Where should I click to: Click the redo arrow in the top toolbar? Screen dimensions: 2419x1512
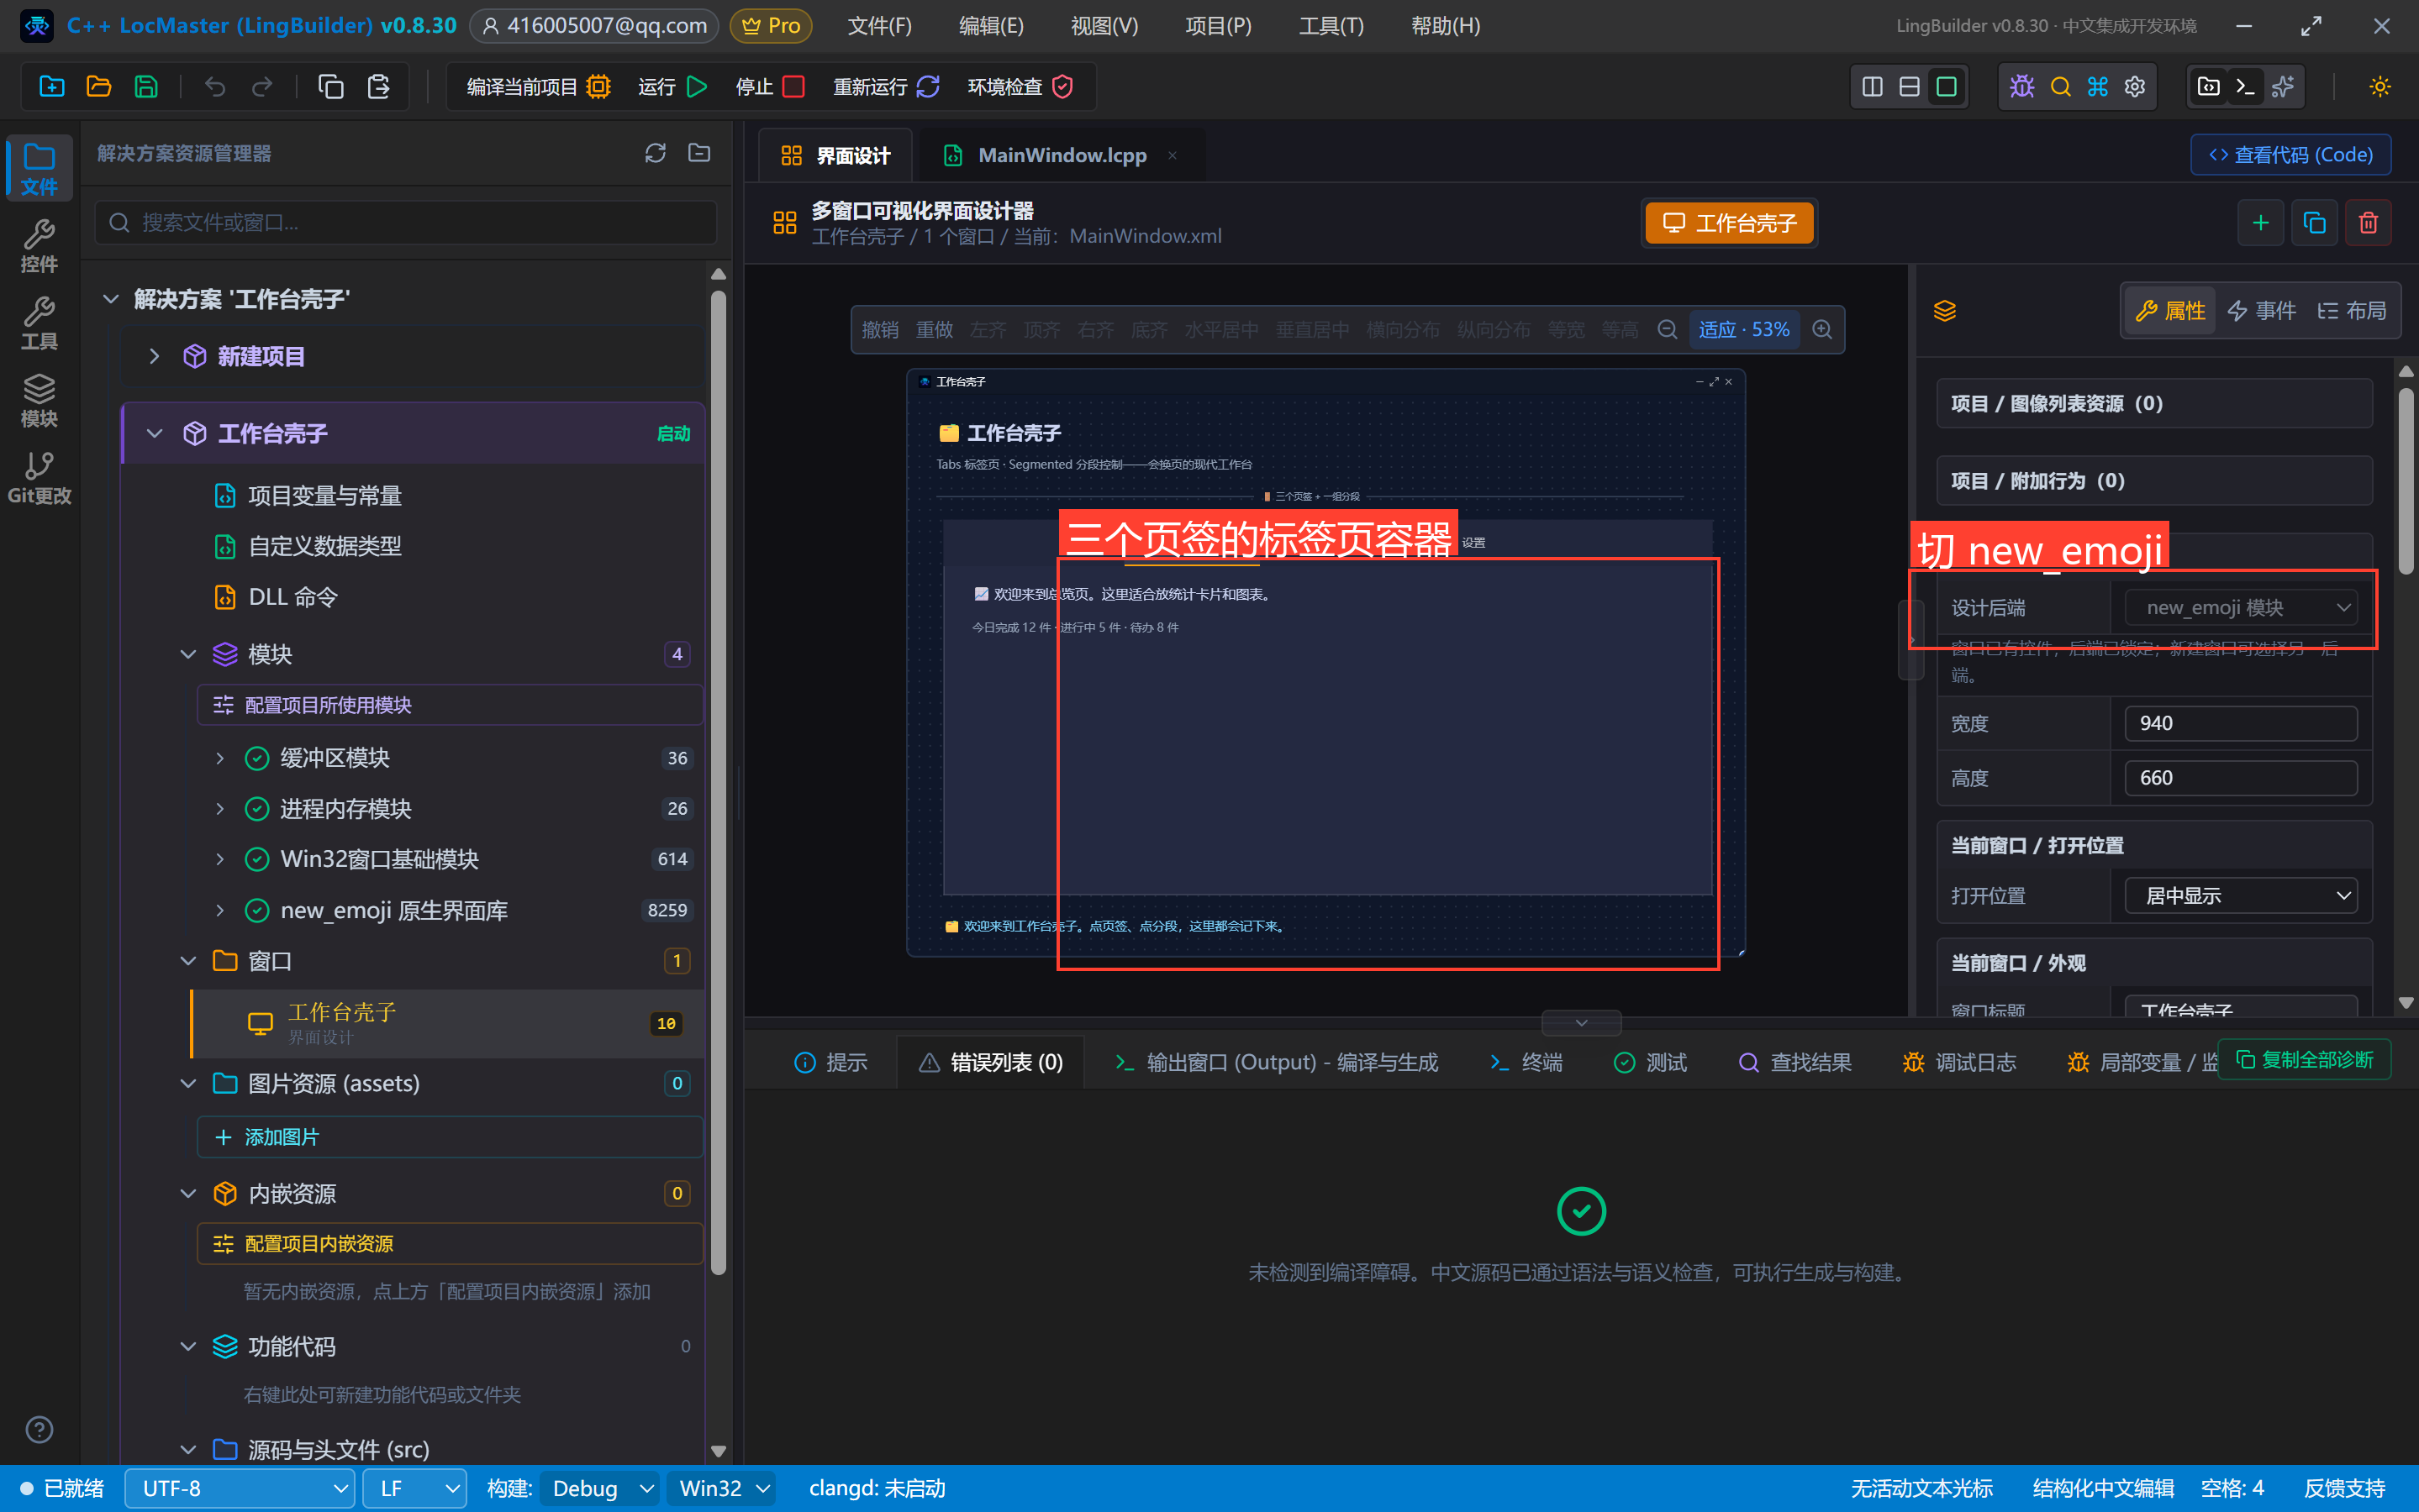coord(262,87)
